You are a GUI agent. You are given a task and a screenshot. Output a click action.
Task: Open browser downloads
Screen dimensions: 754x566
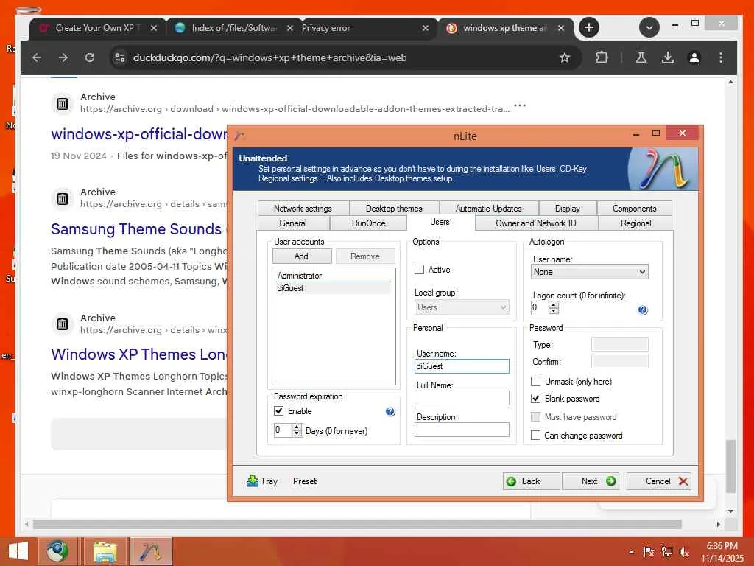pos(667,57)
